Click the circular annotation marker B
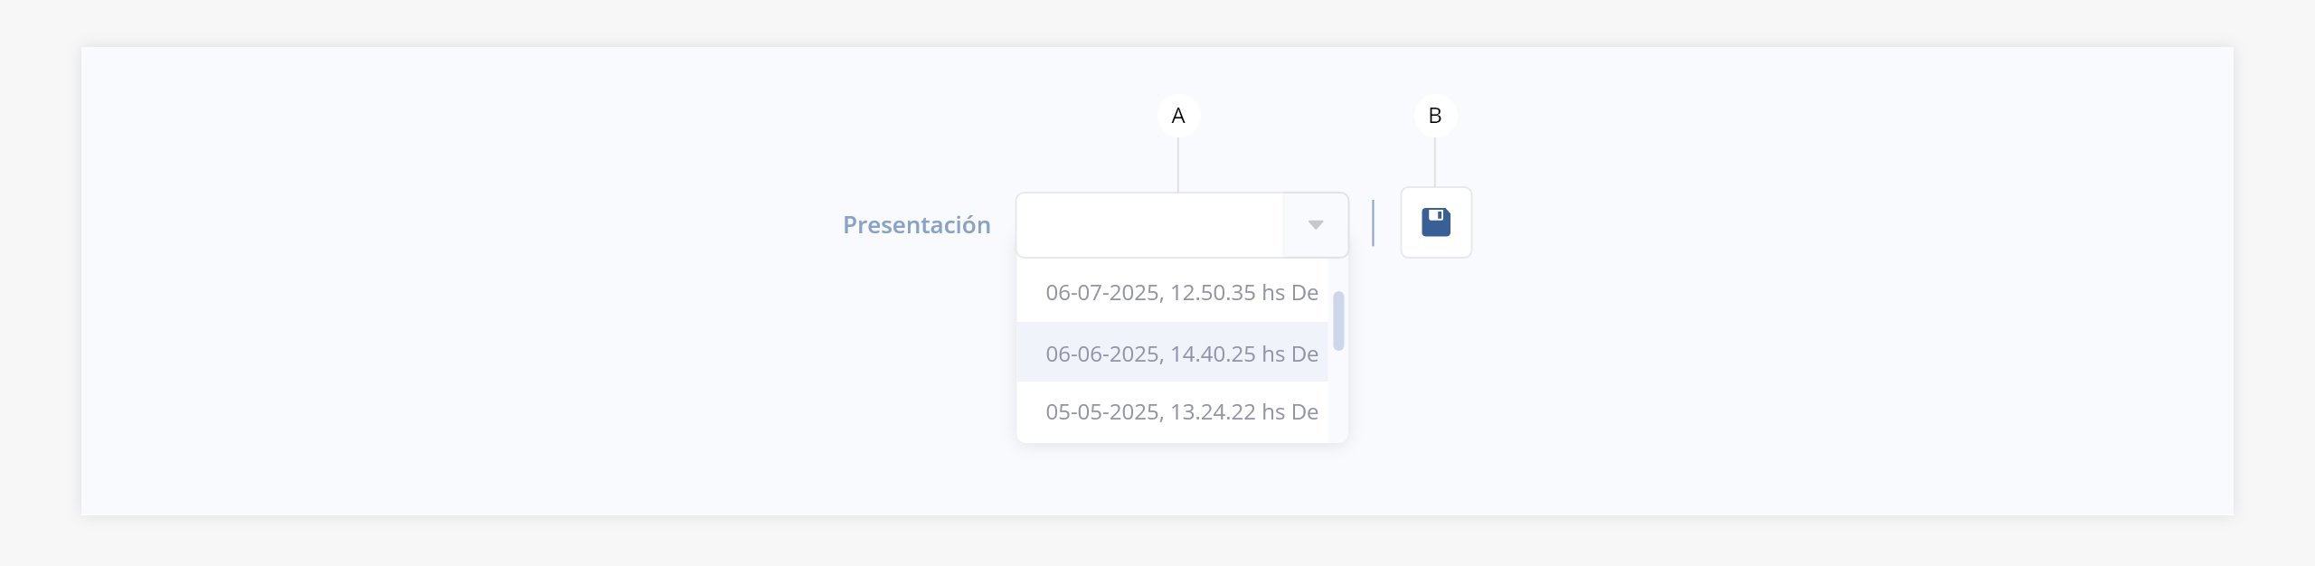This screenshot has height=566, width=2315. [1435, 116]
